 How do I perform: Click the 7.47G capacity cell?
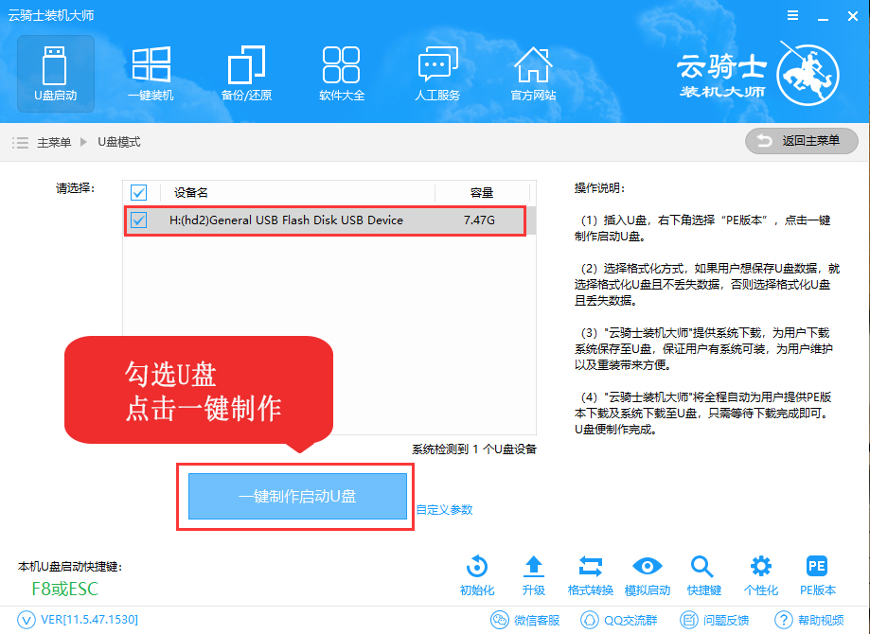[x=479, y=220]
